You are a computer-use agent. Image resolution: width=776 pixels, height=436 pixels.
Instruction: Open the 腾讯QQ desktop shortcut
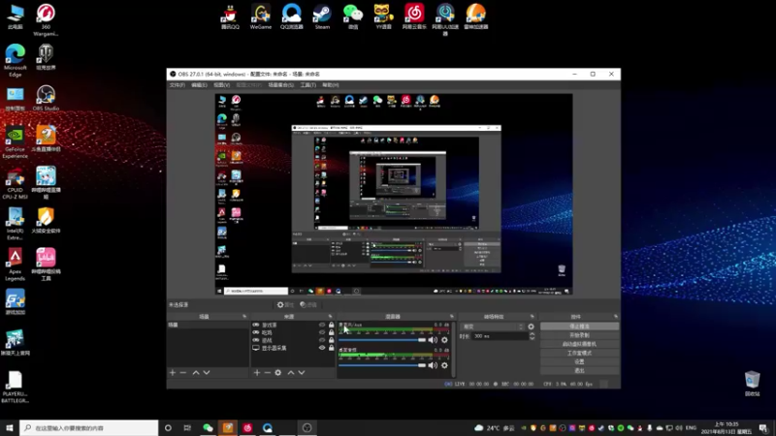pos(230,16)
